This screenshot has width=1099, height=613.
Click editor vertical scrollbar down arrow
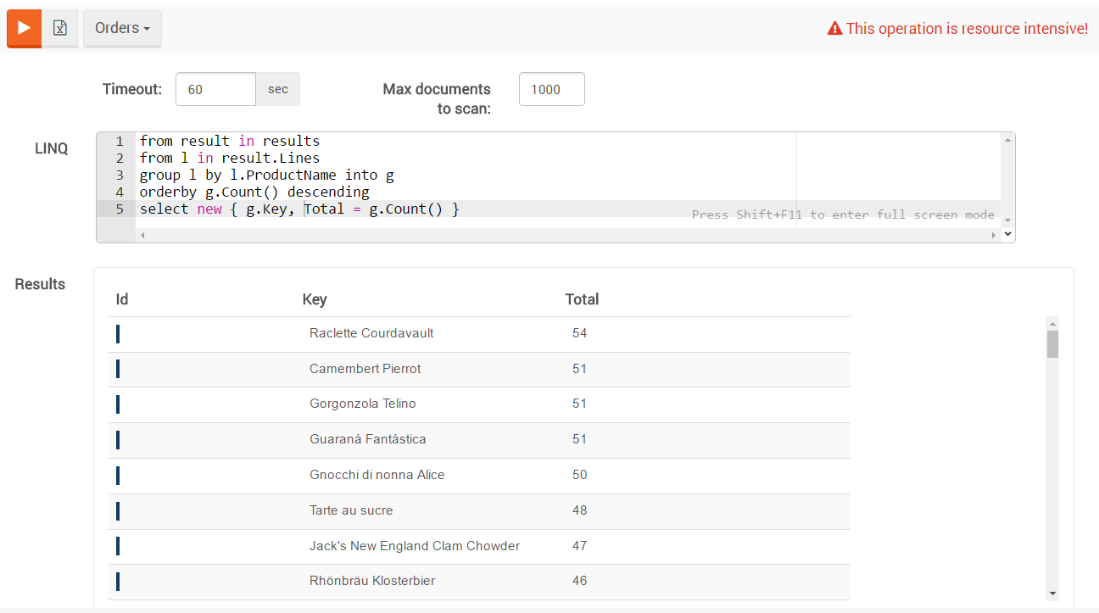tap(1007, 220)
